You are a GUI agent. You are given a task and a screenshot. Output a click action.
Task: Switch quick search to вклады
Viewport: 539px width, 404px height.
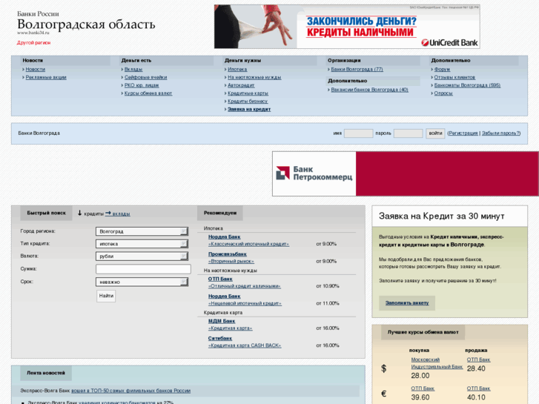coord(121,214)
